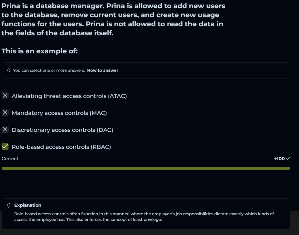The image size is (299, 235).
Task: Select the "Alleviating threat access controls (ATAC)" answer label
Action: (x=69, y=96)
